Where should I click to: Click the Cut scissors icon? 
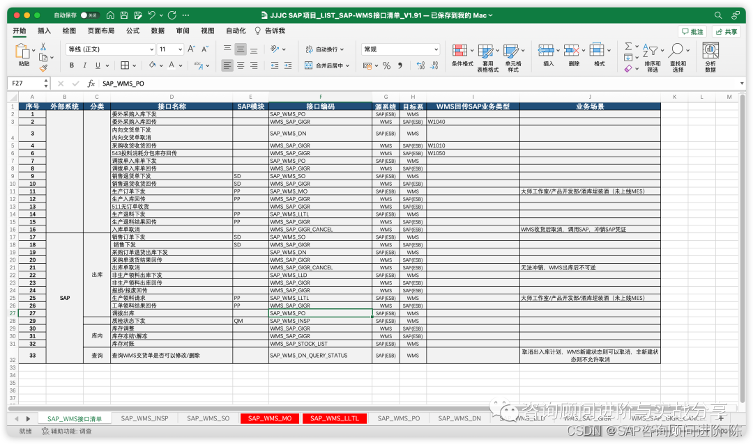43,47
